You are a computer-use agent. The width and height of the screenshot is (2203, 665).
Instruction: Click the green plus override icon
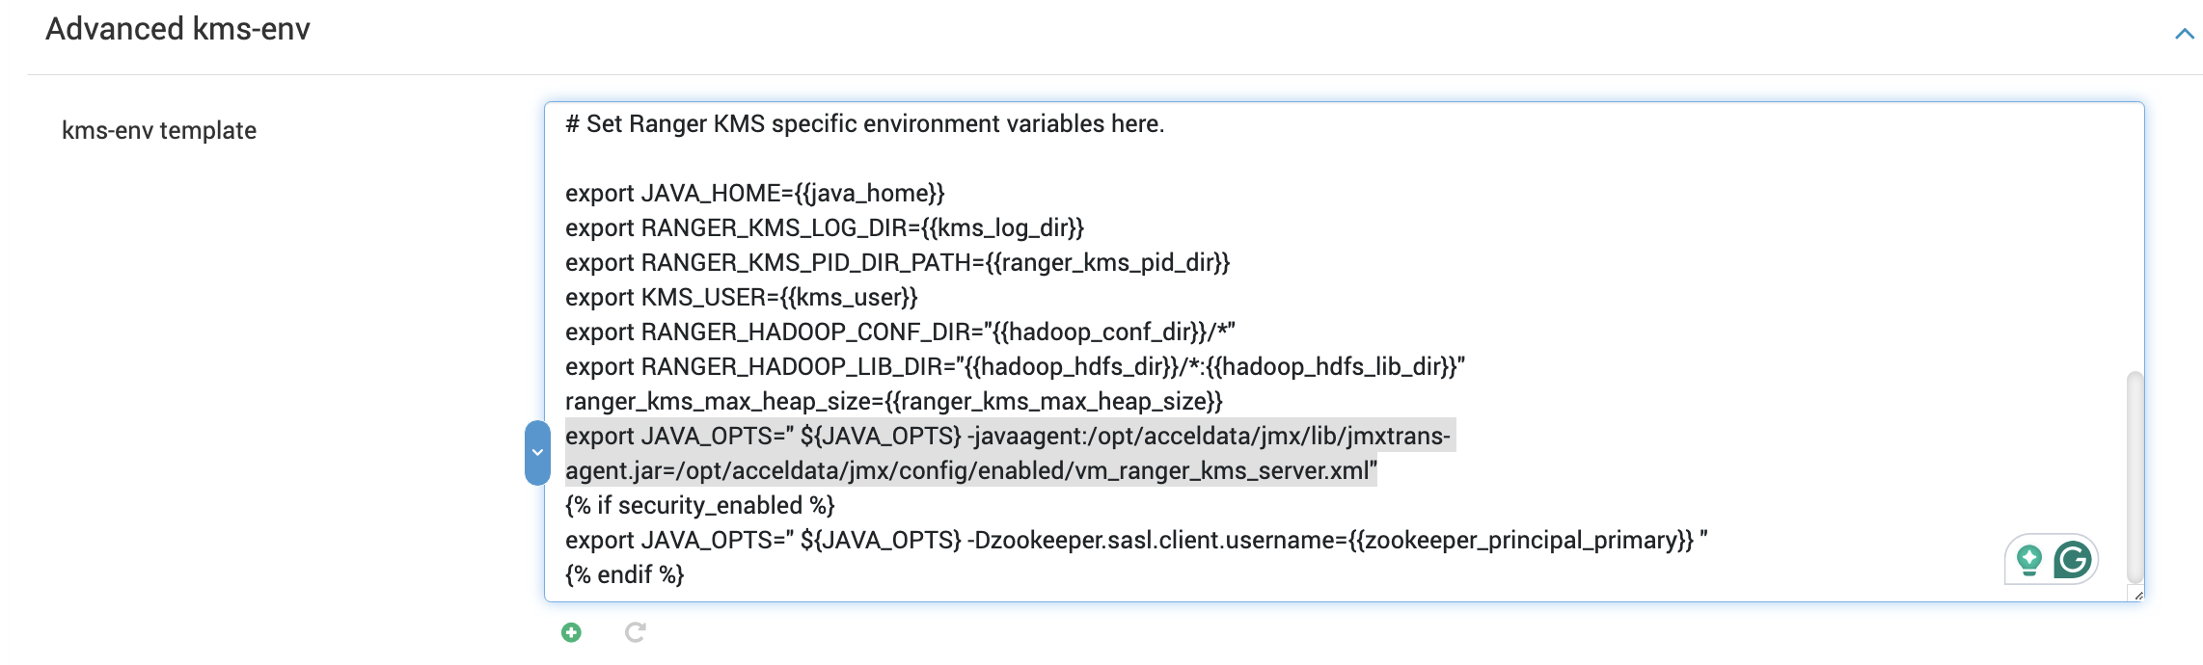(x=571, y=632)
